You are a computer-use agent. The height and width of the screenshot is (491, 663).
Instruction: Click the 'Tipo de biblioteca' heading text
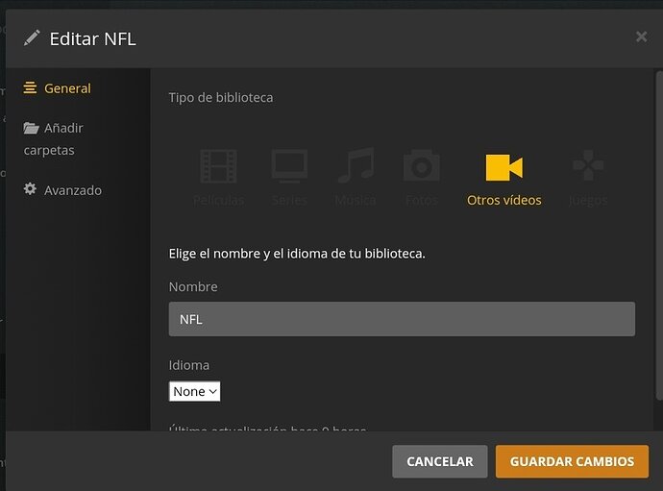click(x=221, y=98)
